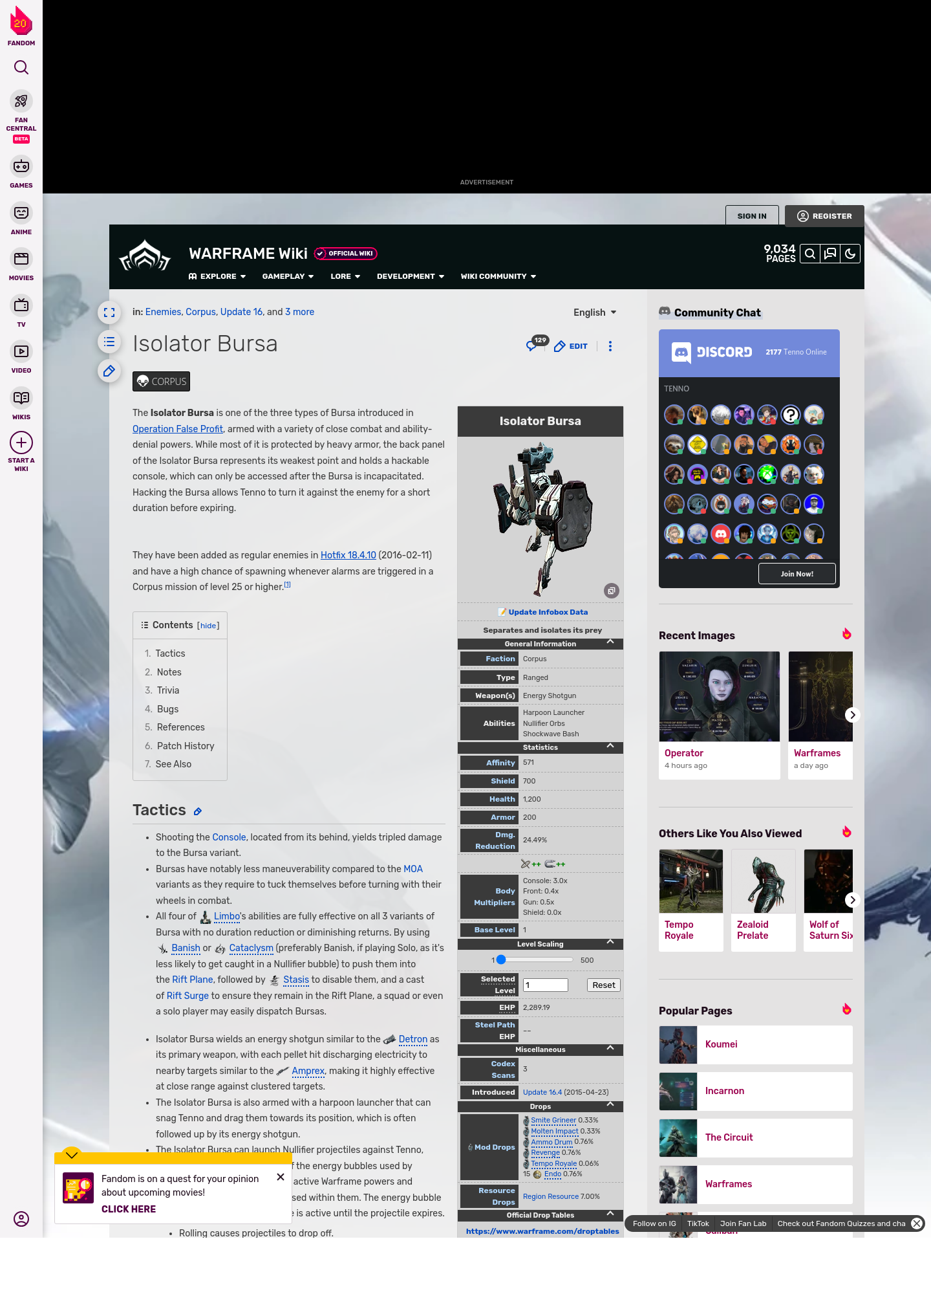Open wiki discussions icon in header
This screenshot has width=931, height=1294.
830,254
